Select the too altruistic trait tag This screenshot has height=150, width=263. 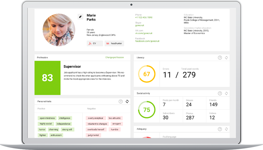115,118
